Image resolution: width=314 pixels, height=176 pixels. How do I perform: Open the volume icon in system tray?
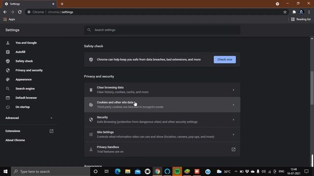263,172
